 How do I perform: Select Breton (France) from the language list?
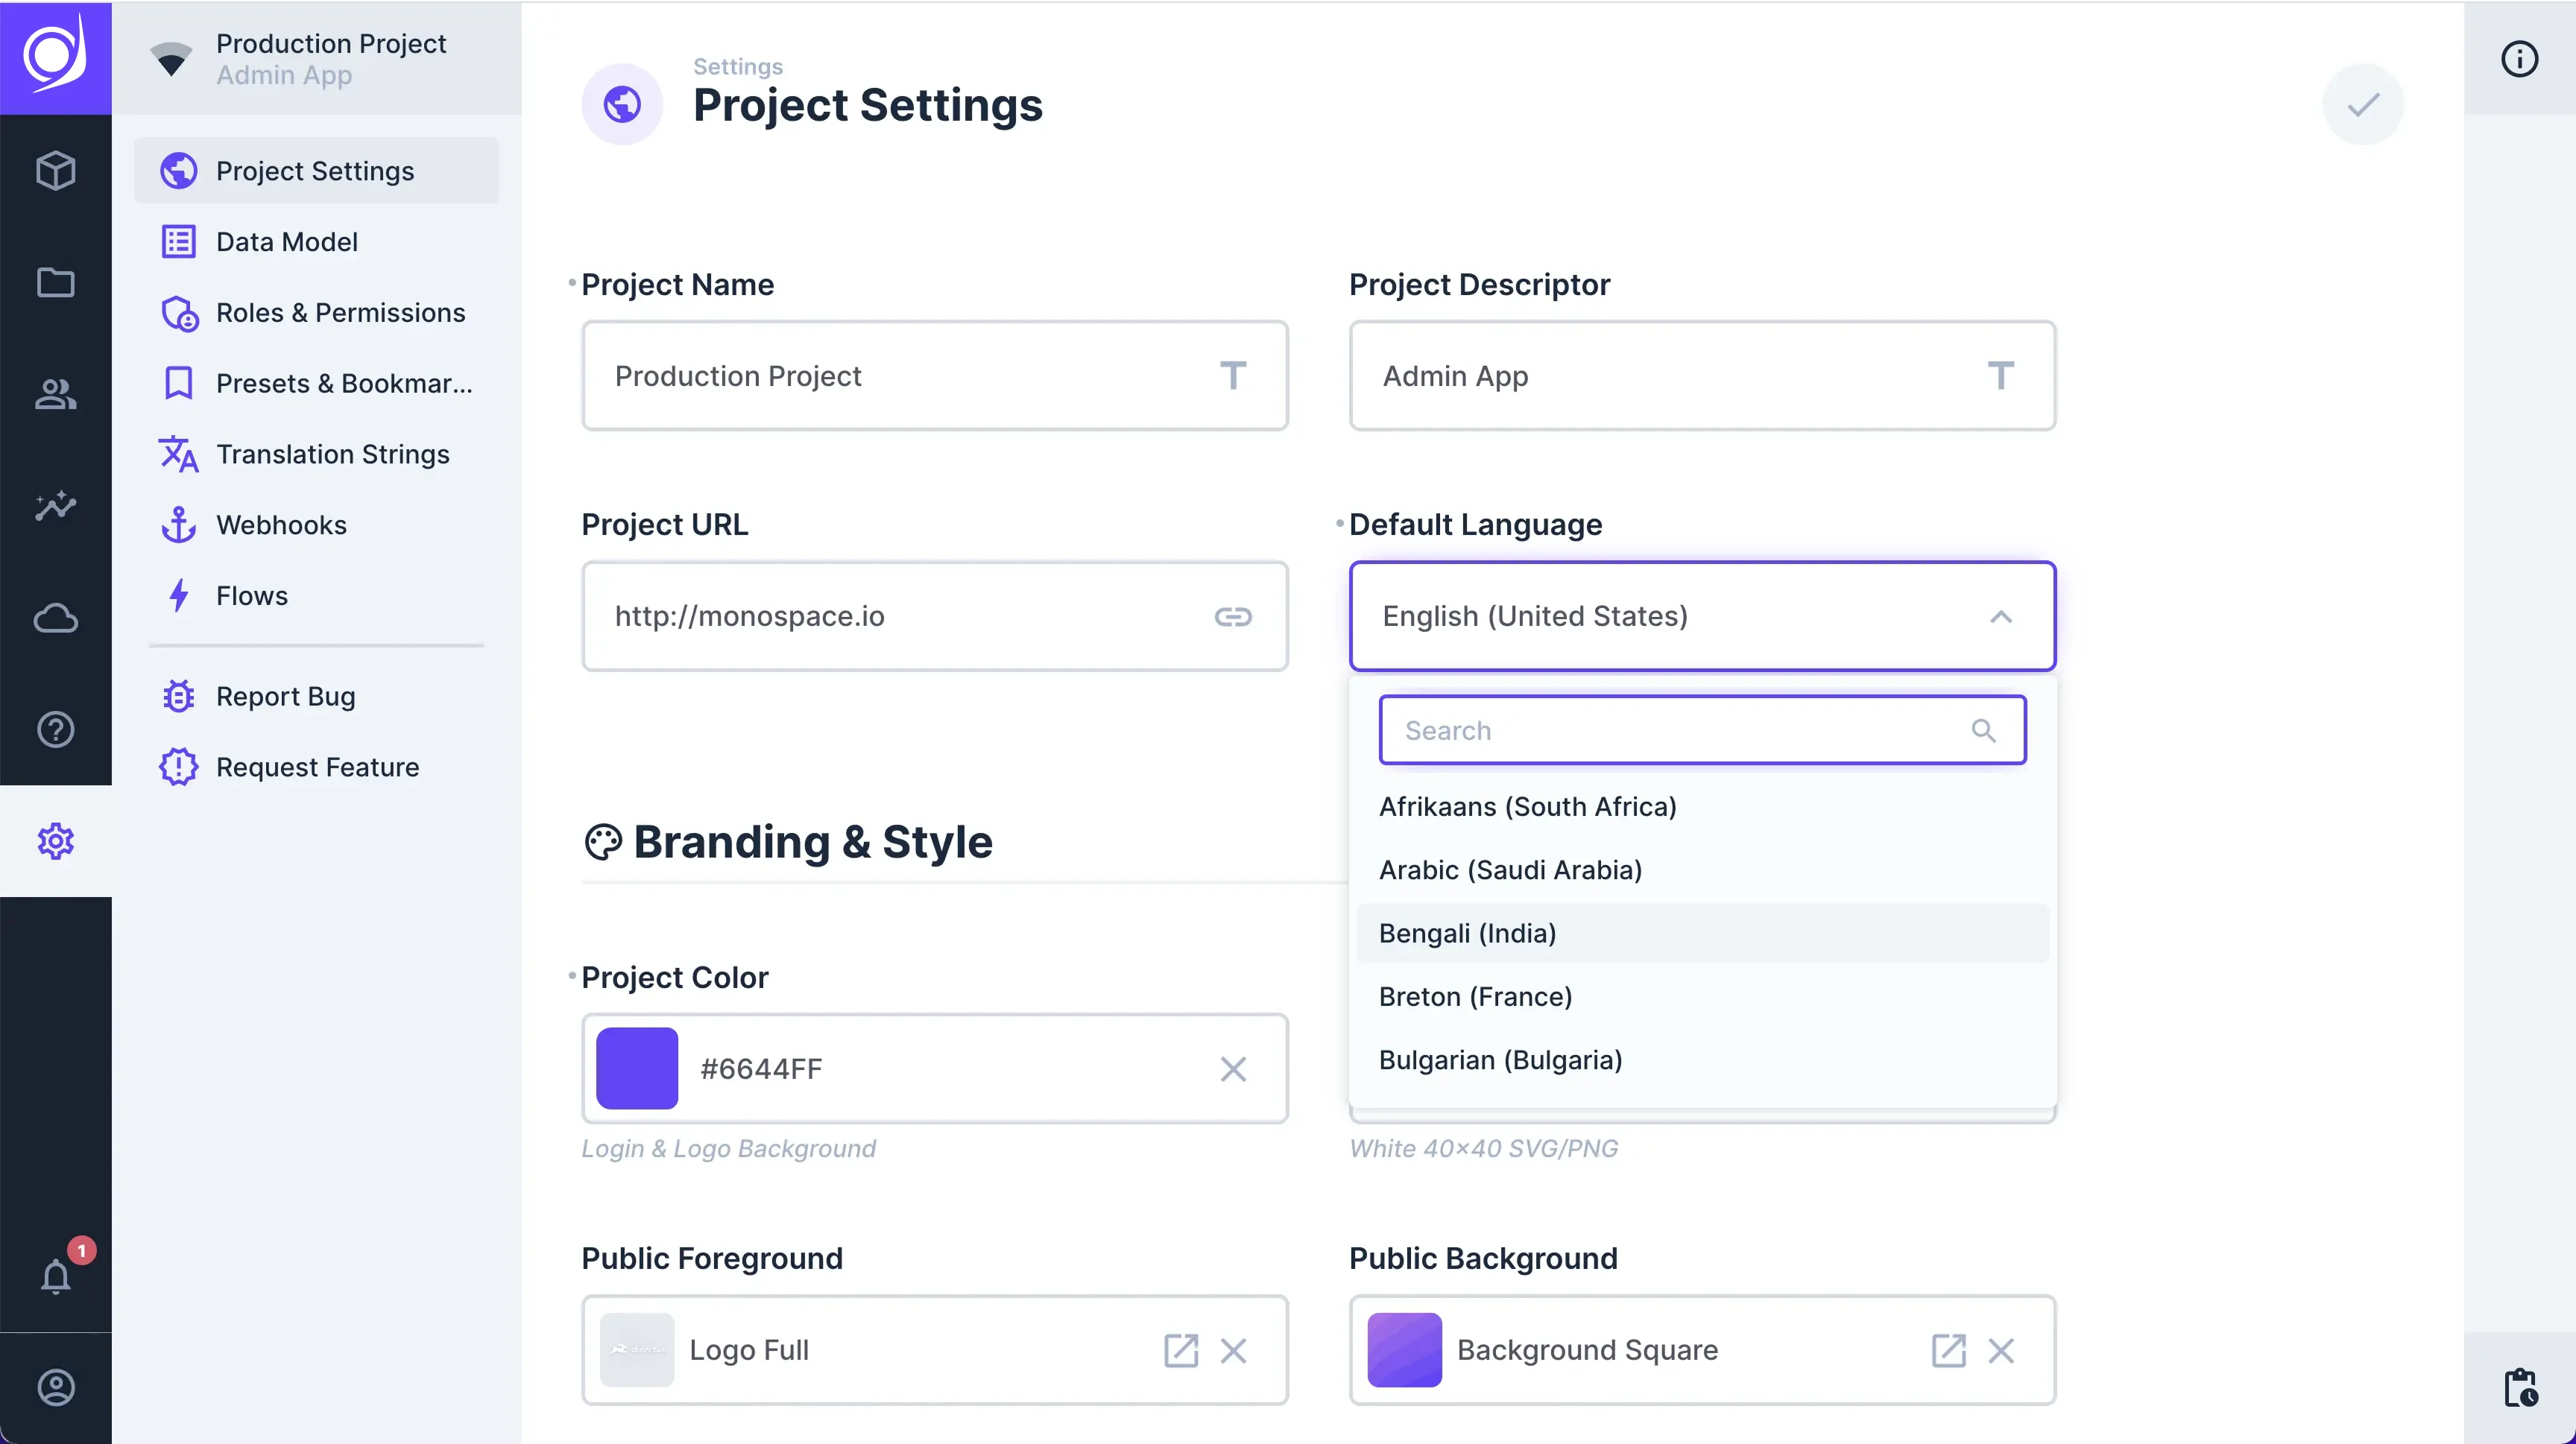1475,995
